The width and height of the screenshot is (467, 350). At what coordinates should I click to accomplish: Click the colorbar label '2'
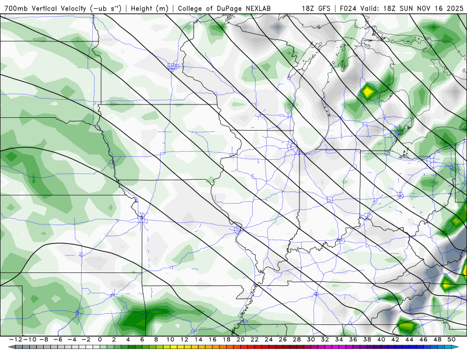pos(114,339)
